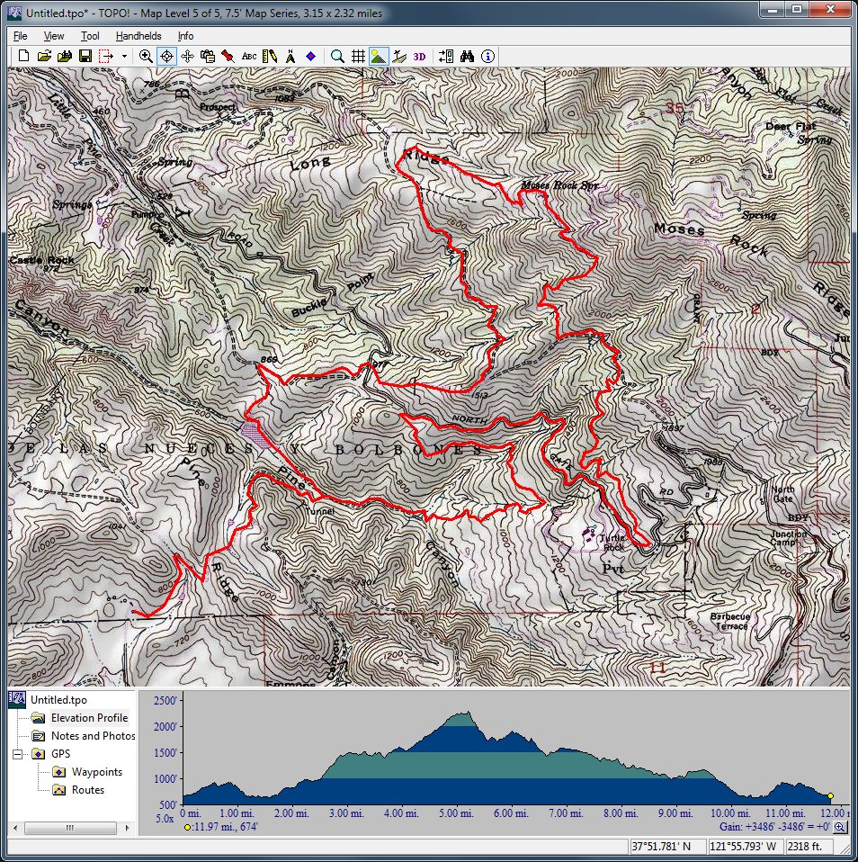Save the map with the floppy disk icon
The height and width of the screenshot is (862, 858).
85,56
